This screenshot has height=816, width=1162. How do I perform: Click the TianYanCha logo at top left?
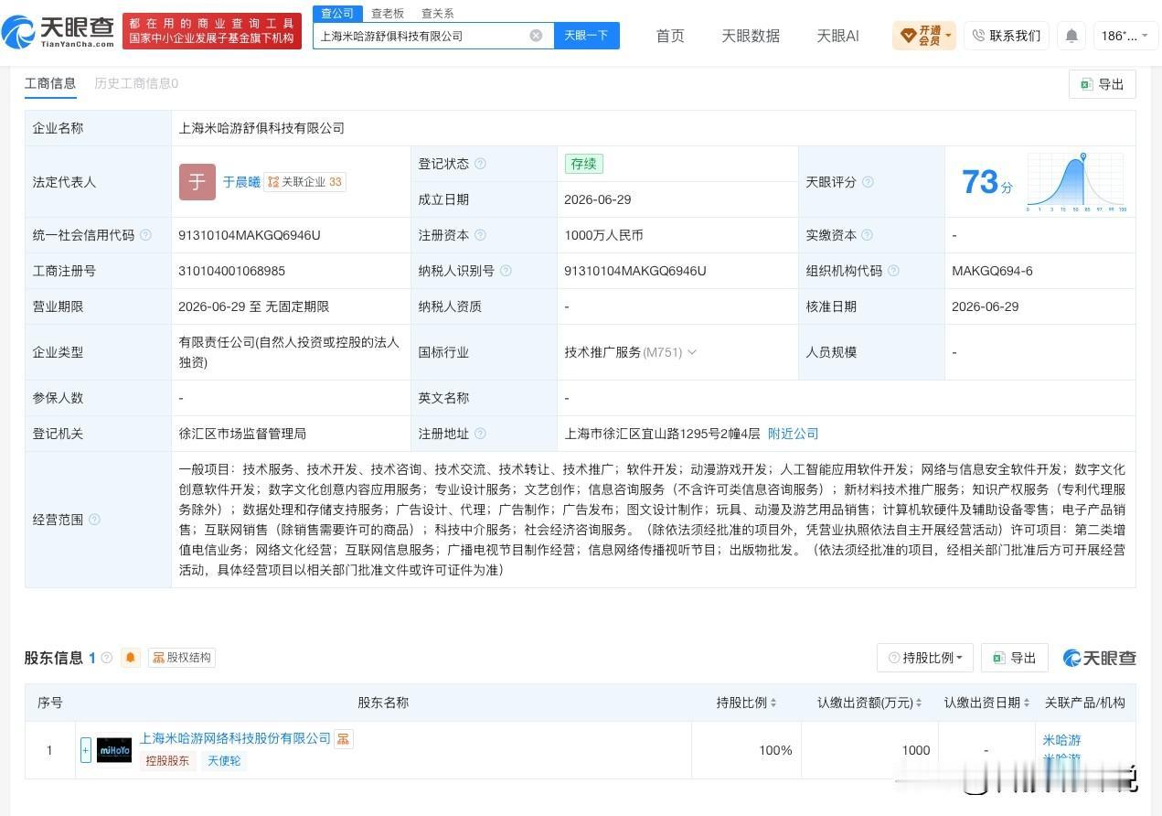[59, 32]
